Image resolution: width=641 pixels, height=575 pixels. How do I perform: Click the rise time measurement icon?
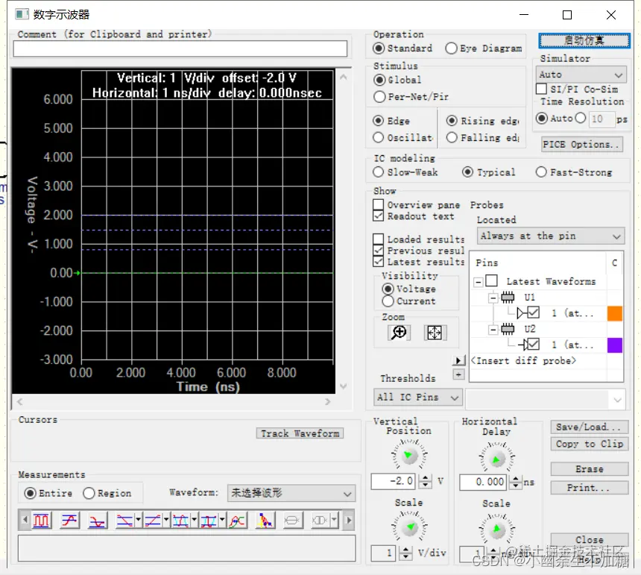[153, 521]
